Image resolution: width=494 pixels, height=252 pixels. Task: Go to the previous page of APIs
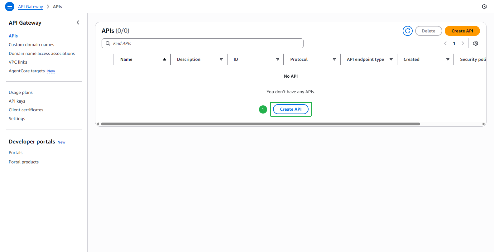(x=445, y=43)
